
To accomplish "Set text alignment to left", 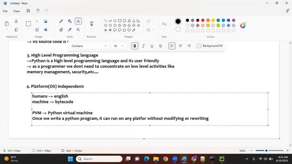I will pos(172,46).
